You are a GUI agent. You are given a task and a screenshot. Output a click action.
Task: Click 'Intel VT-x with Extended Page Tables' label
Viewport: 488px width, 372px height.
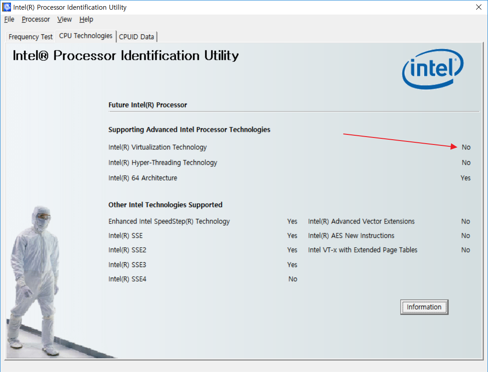click(x=362, y=250)
